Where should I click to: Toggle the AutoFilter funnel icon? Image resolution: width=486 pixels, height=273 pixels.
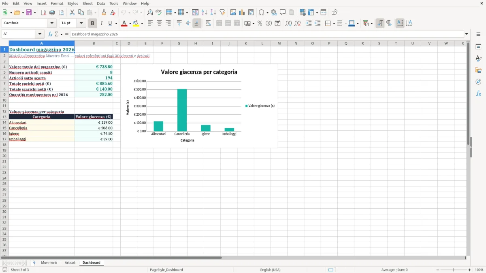(x=222, y=13)
